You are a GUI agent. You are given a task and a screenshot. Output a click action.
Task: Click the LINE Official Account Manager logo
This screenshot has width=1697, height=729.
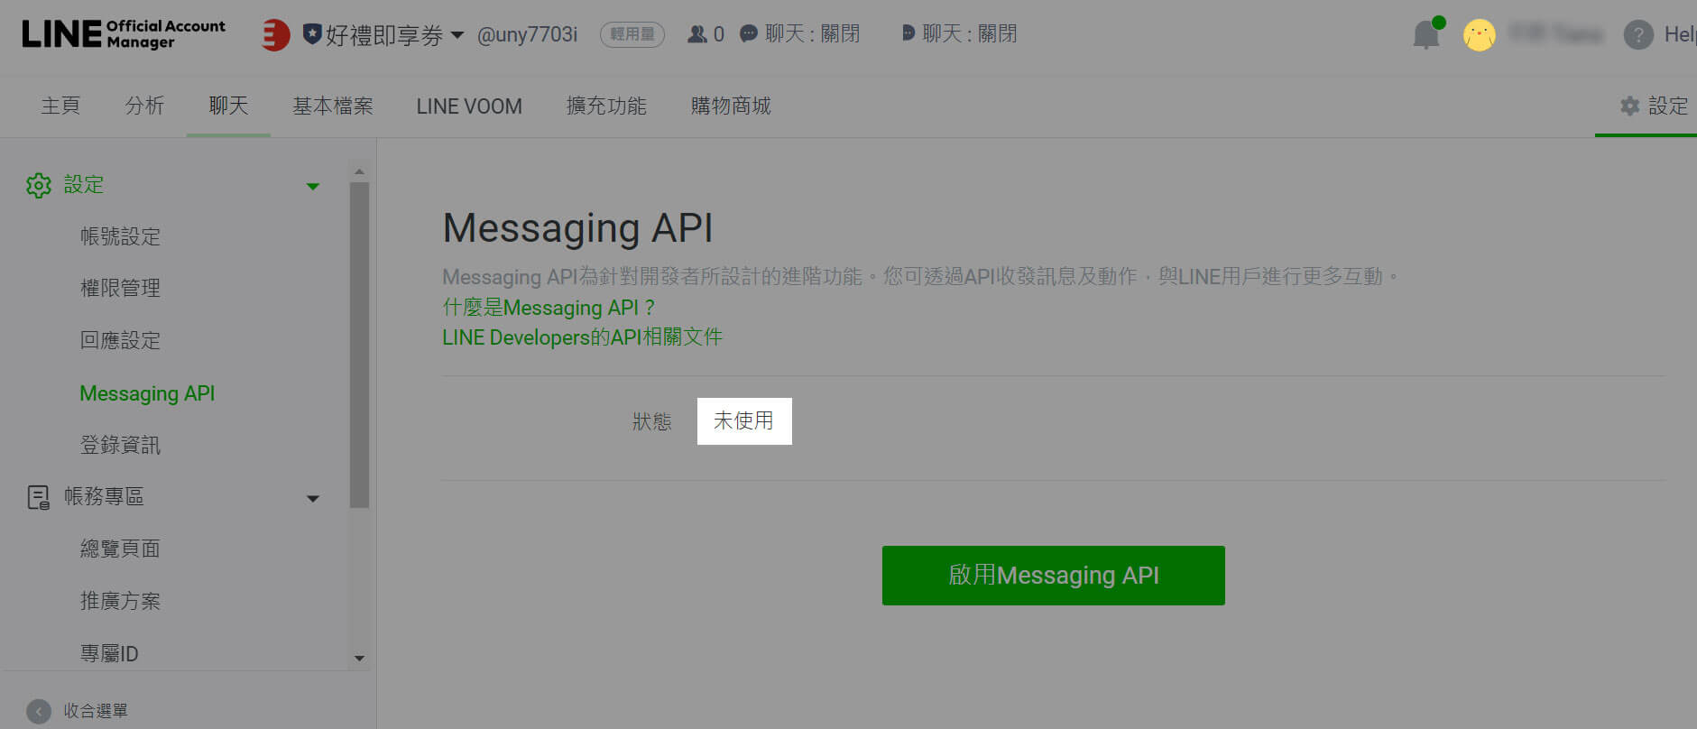(x=124, y=34)
